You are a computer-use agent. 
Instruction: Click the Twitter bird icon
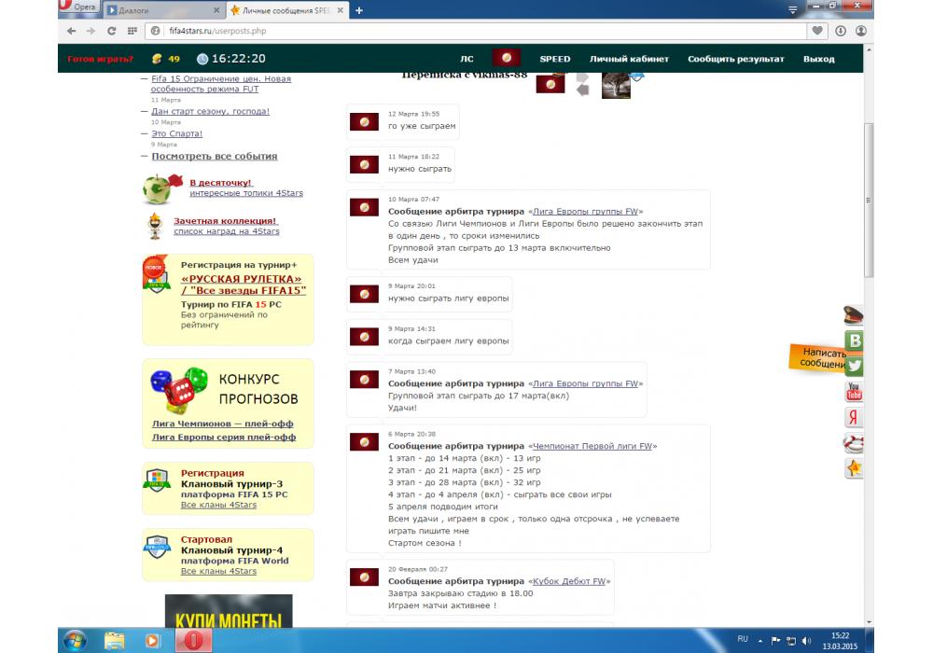854,366
